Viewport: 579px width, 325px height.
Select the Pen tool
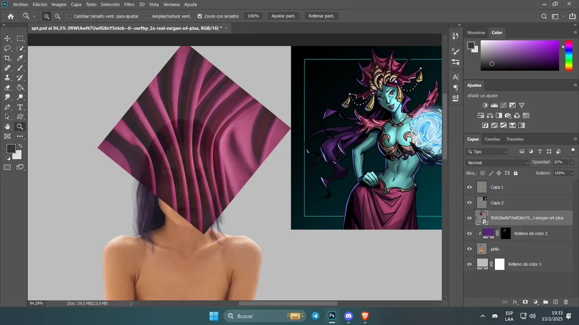point(7,107)
